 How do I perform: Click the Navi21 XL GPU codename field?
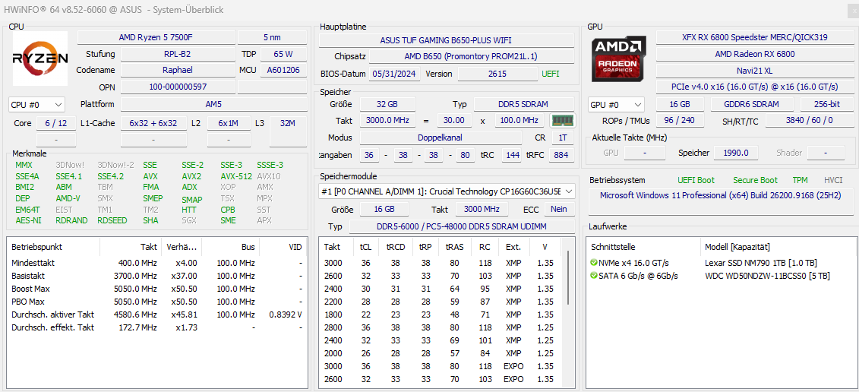click(x=754, y=70)
